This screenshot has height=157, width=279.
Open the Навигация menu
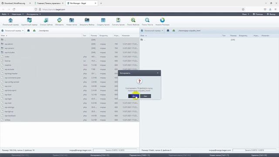(17, 14)
